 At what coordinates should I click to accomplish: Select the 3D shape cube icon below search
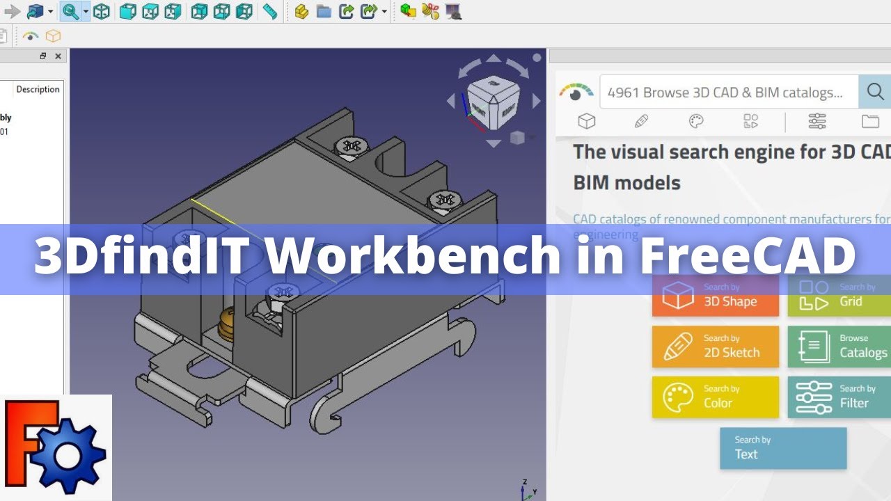pos(587,121)
